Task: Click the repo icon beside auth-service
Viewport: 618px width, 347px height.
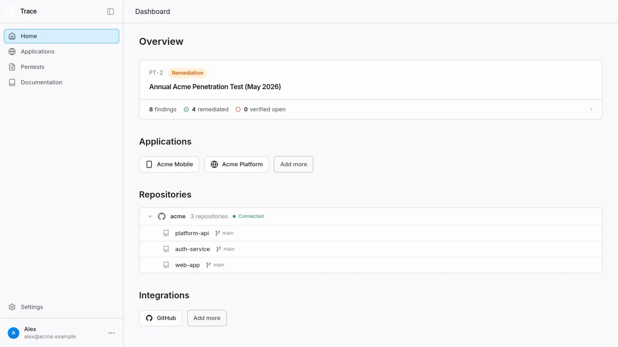Action: 166,249
